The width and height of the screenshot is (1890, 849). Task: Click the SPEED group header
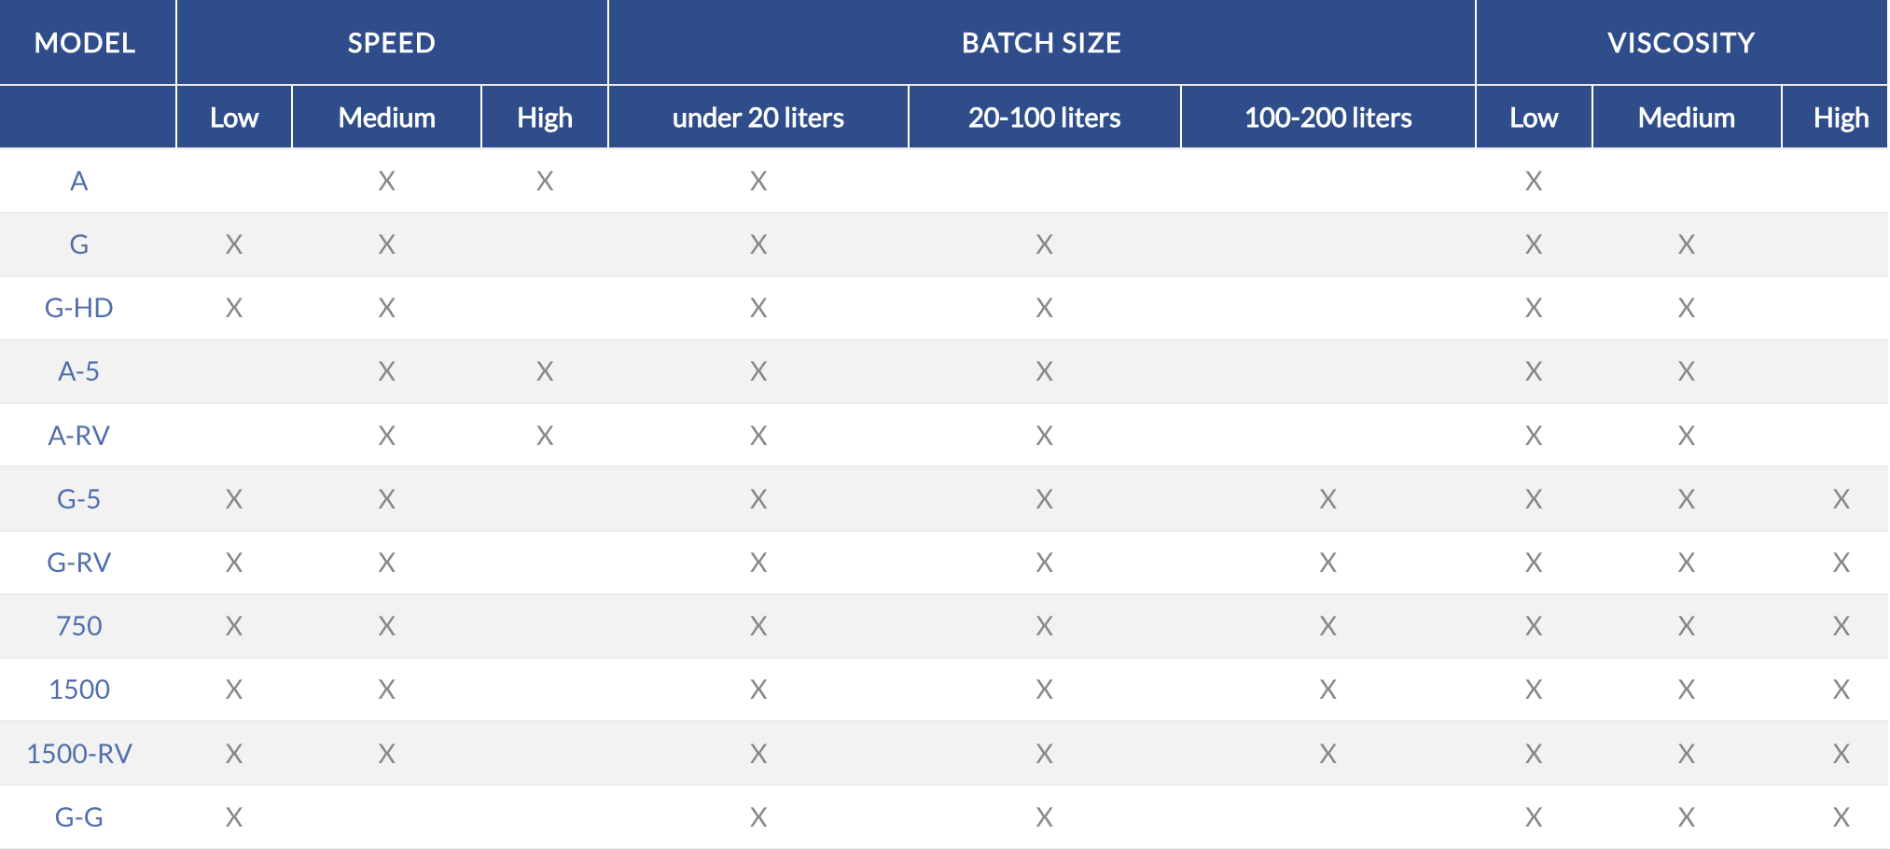pyautogui.click(x=392, y=43)
